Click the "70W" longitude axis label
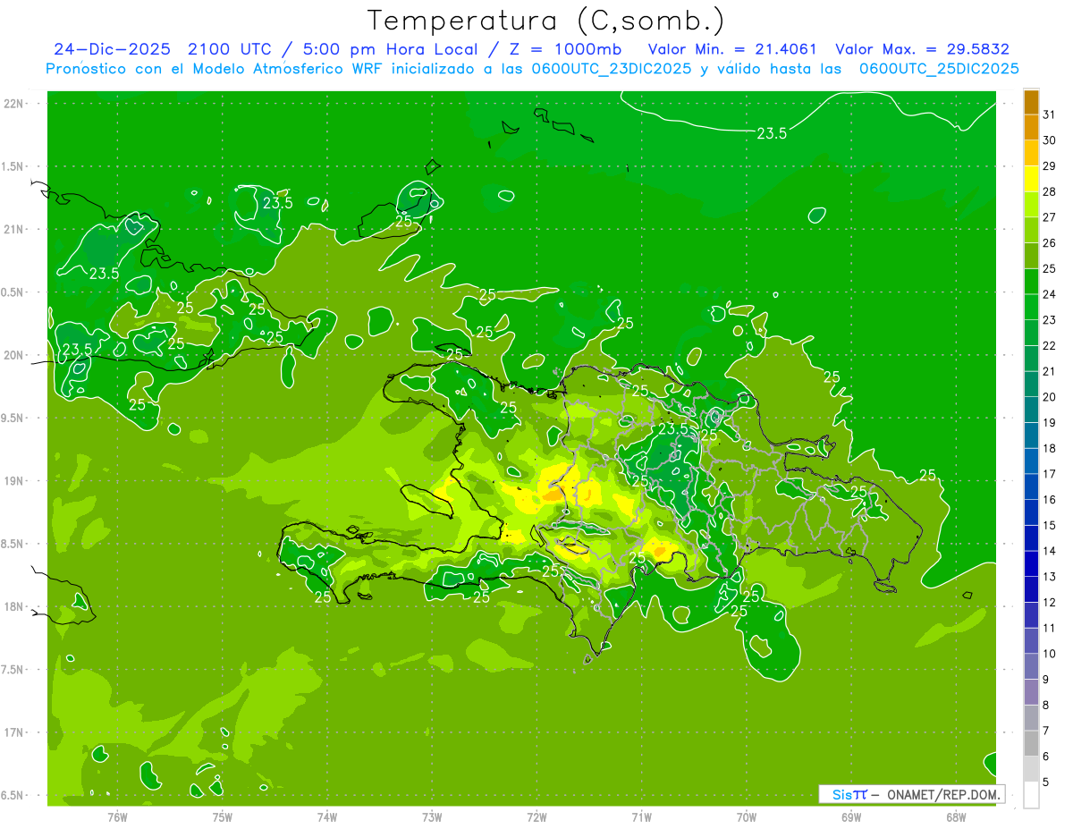 point(747,816)
